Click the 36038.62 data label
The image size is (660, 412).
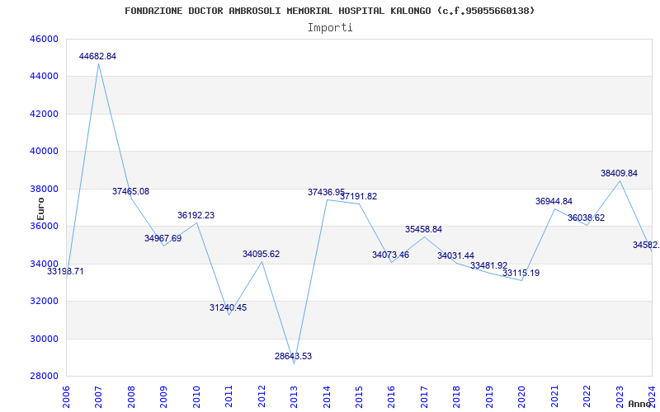(586, 218)
